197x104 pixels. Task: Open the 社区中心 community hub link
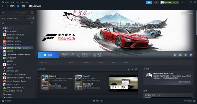(x=71, y=62)
